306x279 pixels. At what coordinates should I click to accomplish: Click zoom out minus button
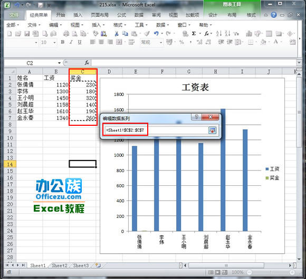249,272
